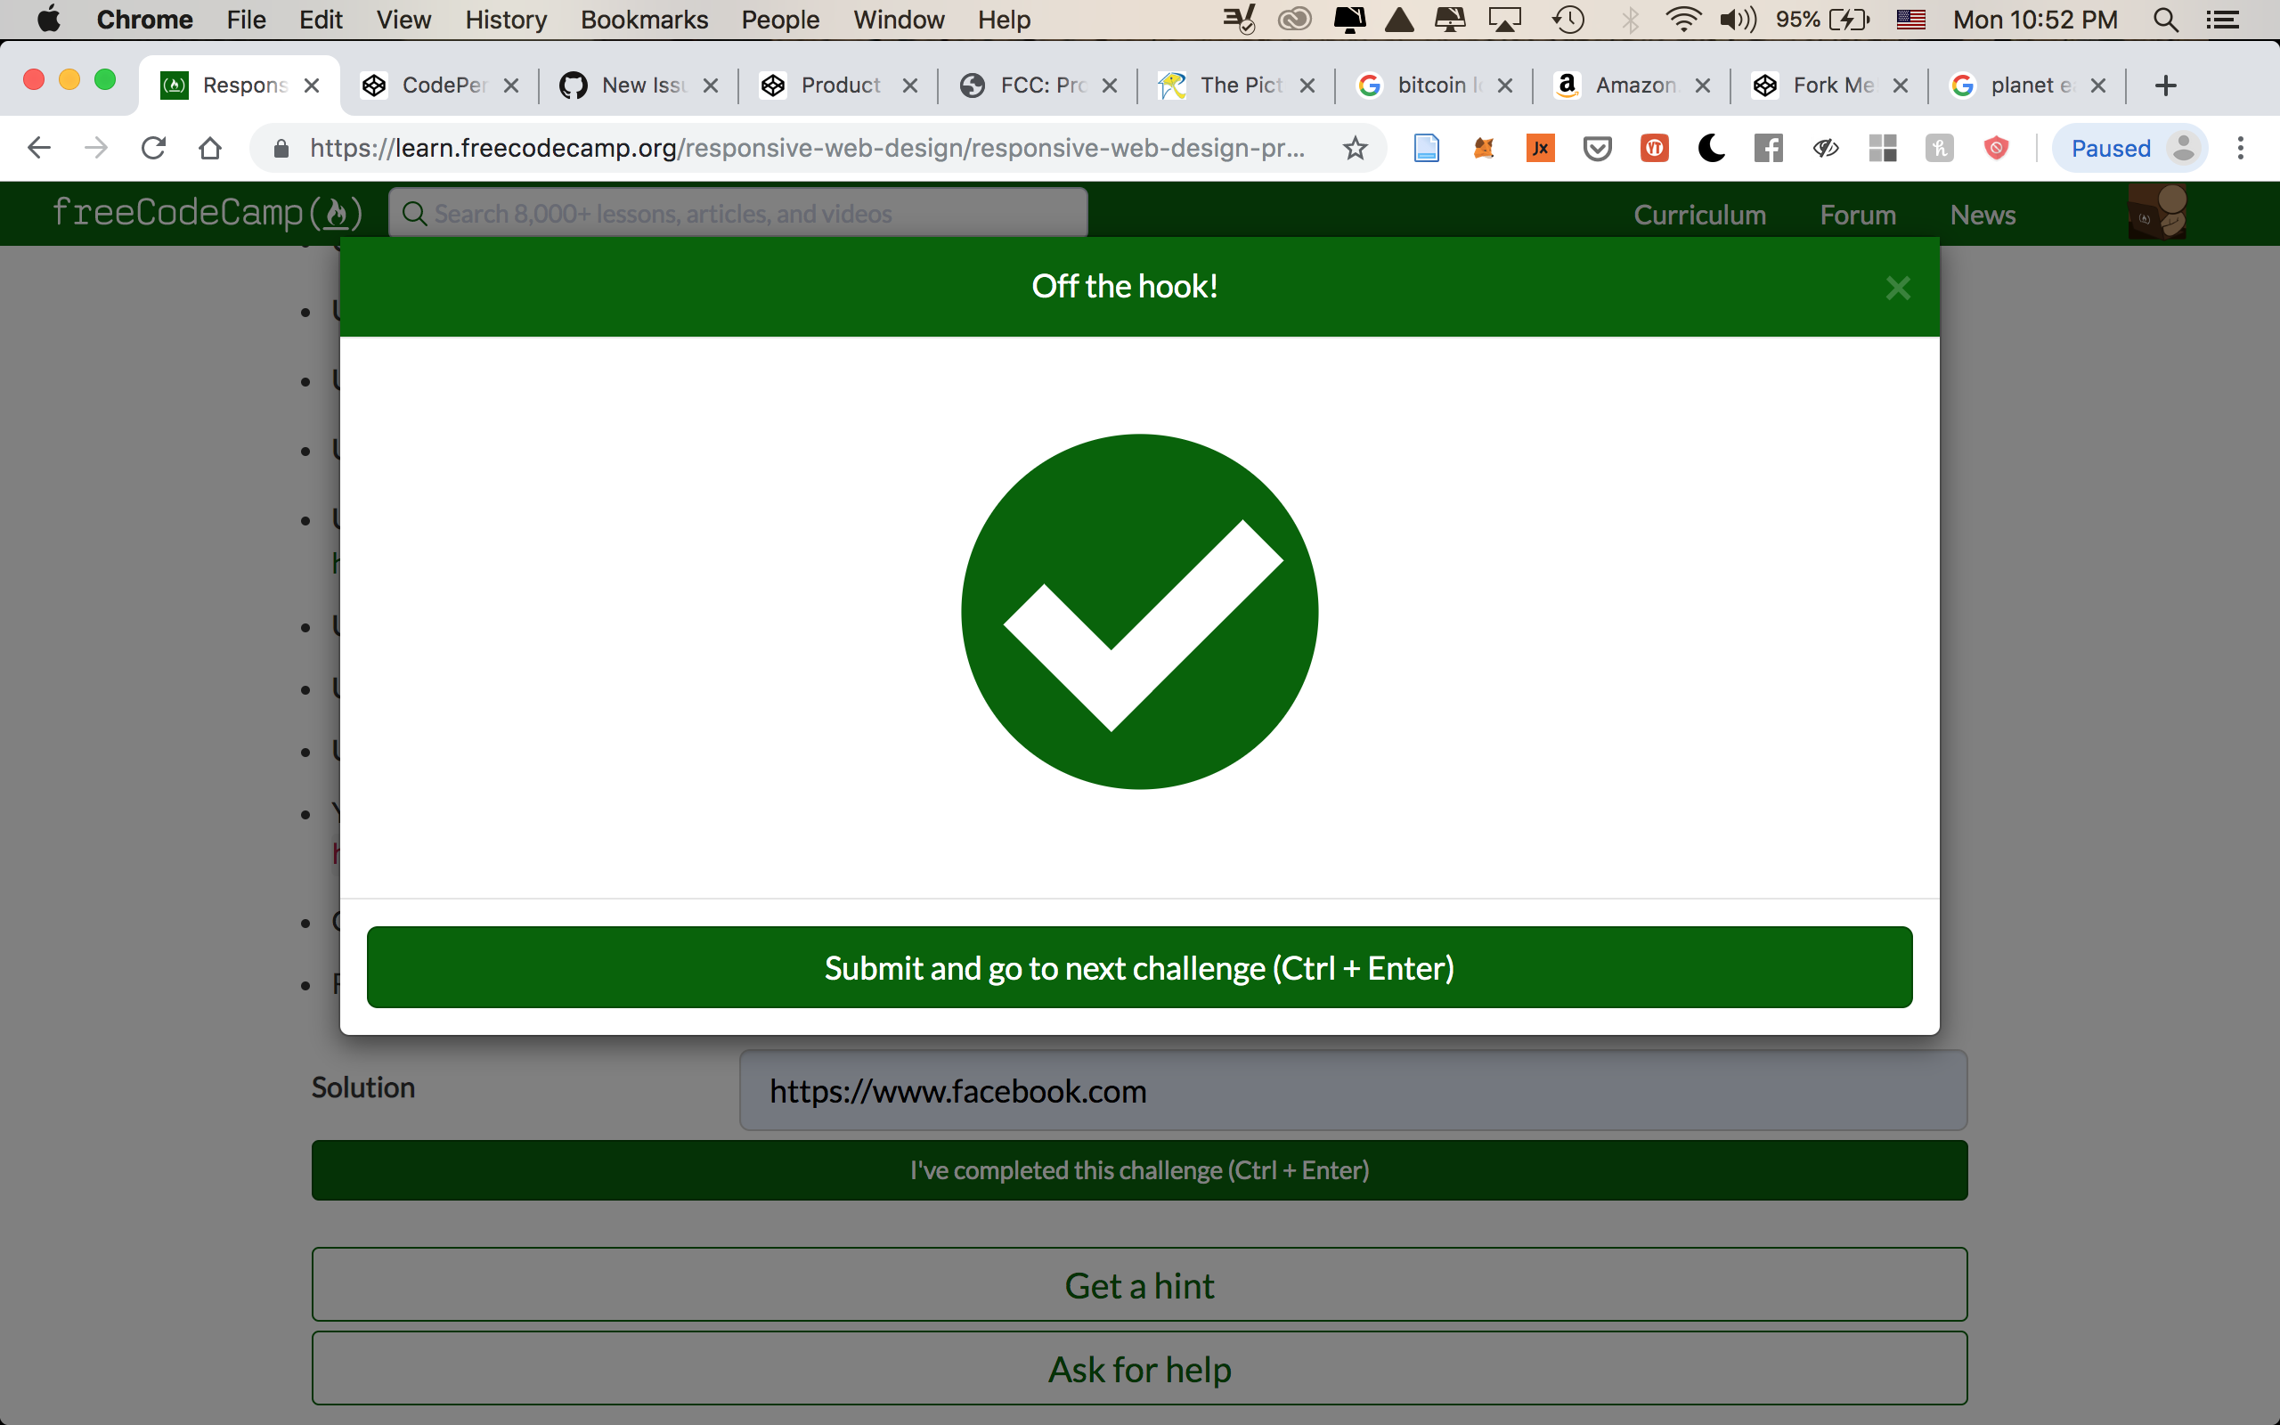Click the URL address bar

[x=805, y=148]
